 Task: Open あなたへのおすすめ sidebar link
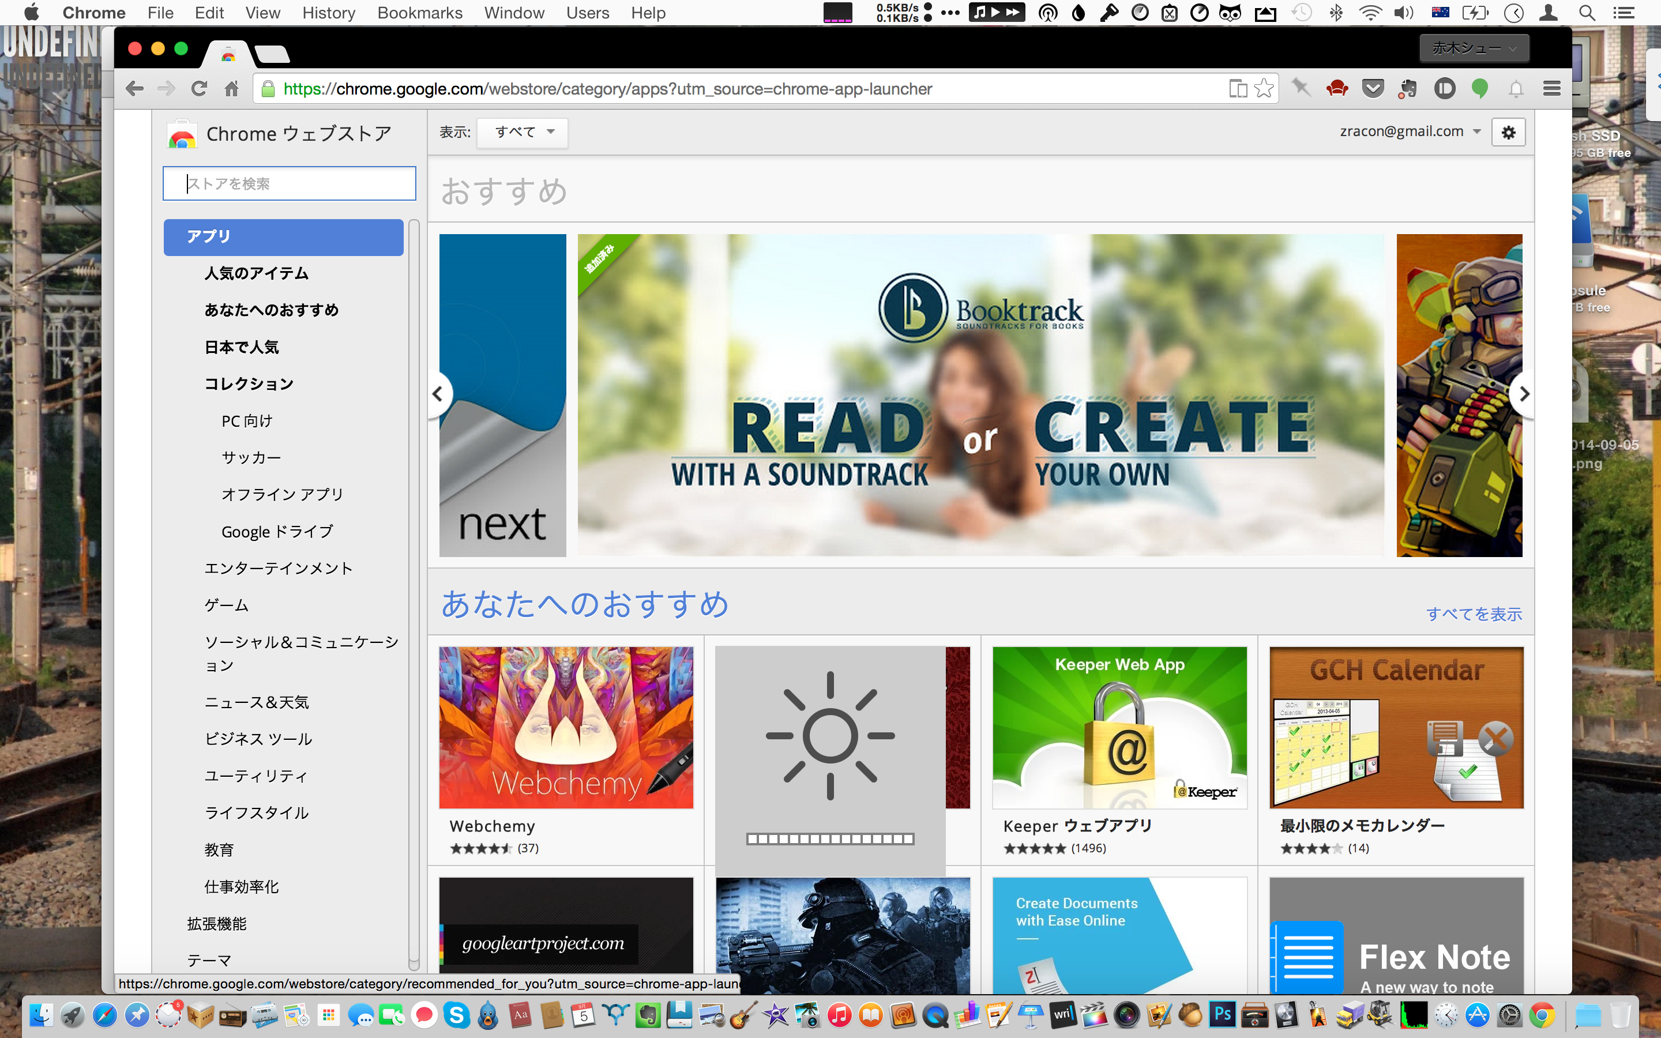(272, 310)
